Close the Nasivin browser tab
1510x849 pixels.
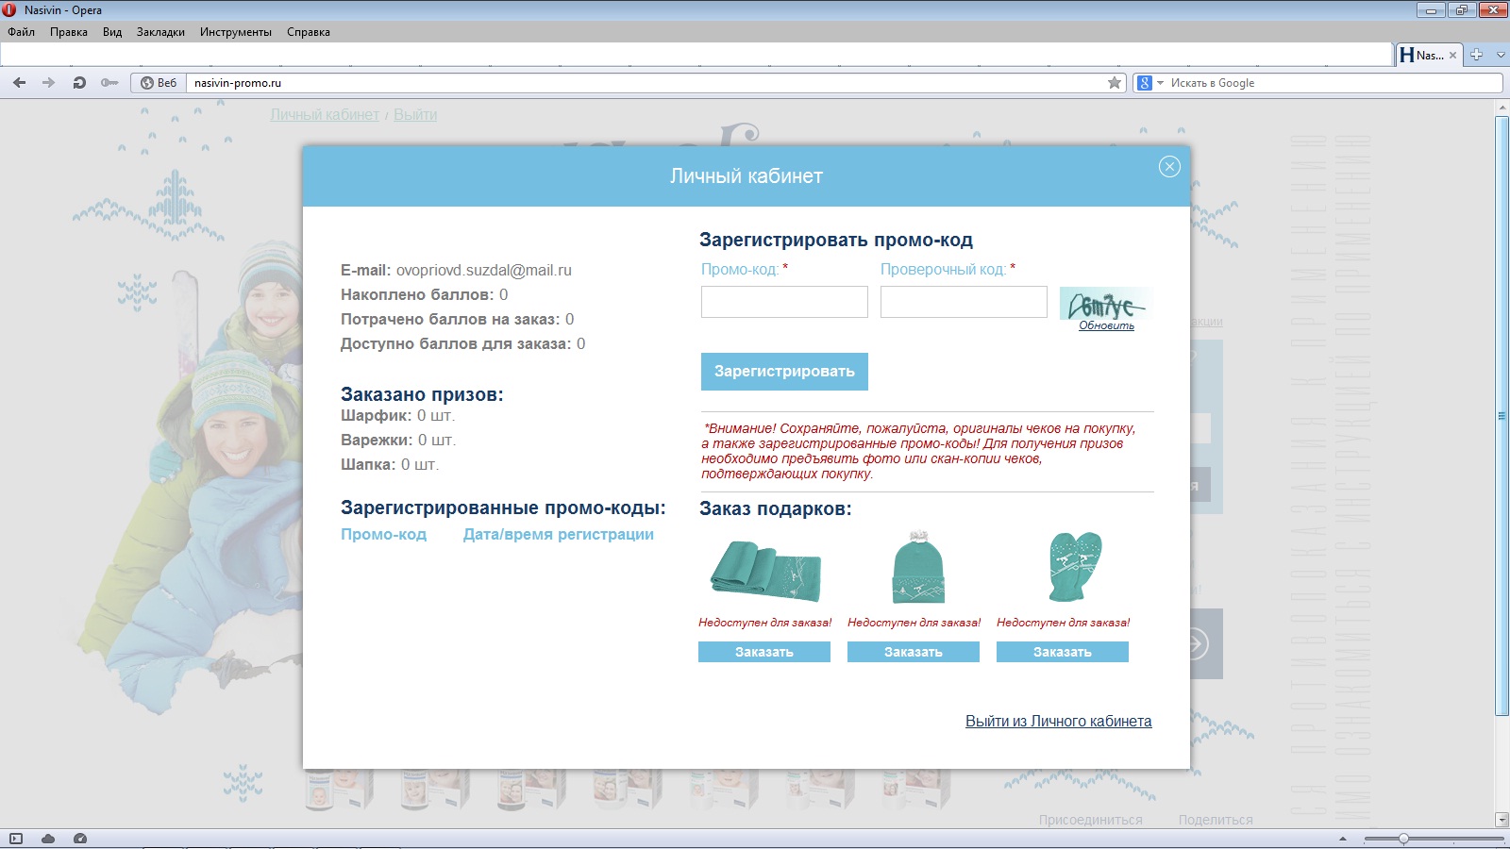[1452, 56]
